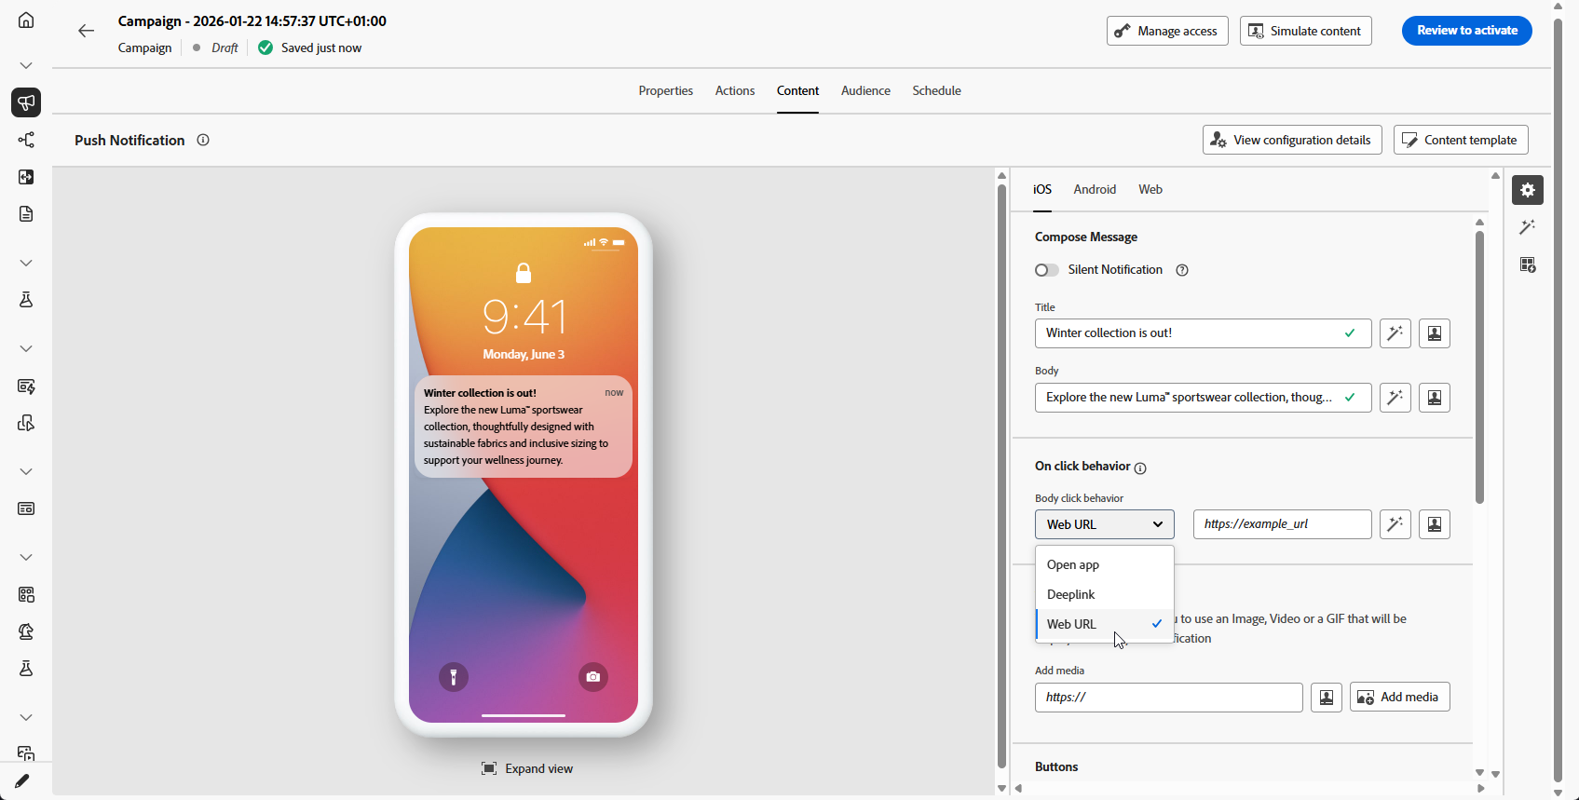1579x800 pixels.
Task: Click the Manage access button
Action: pos(1167,31)
